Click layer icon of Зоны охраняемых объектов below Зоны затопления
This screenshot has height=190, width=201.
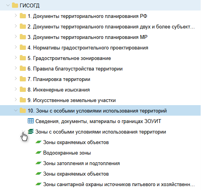coord(39,173)
